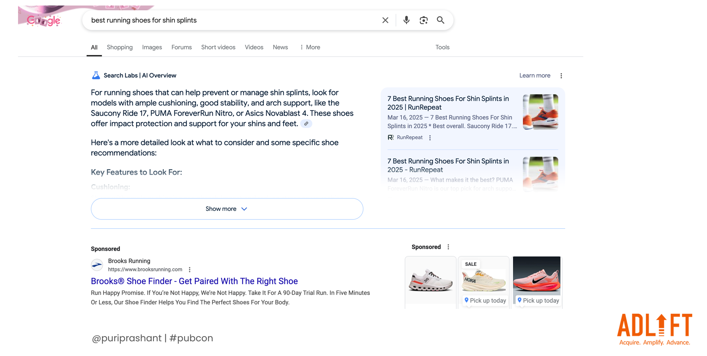Screen dimensions: 707x356
Task: Open Google Lens image search icon
Action: coord(423,20)
